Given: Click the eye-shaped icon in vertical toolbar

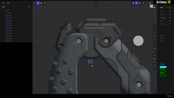Looking at the screenshot, I should 155,65.
